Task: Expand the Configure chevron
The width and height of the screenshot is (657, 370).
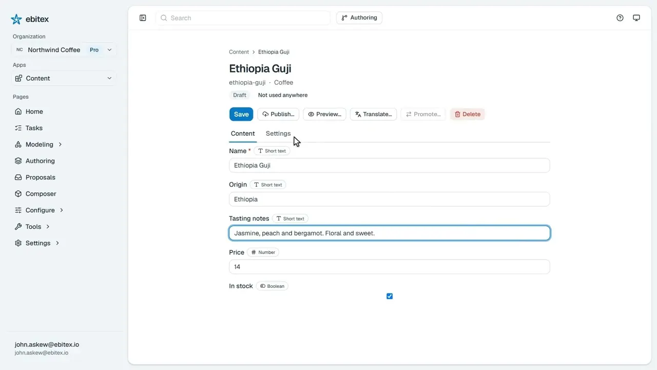Action: [x=62, y=210]
